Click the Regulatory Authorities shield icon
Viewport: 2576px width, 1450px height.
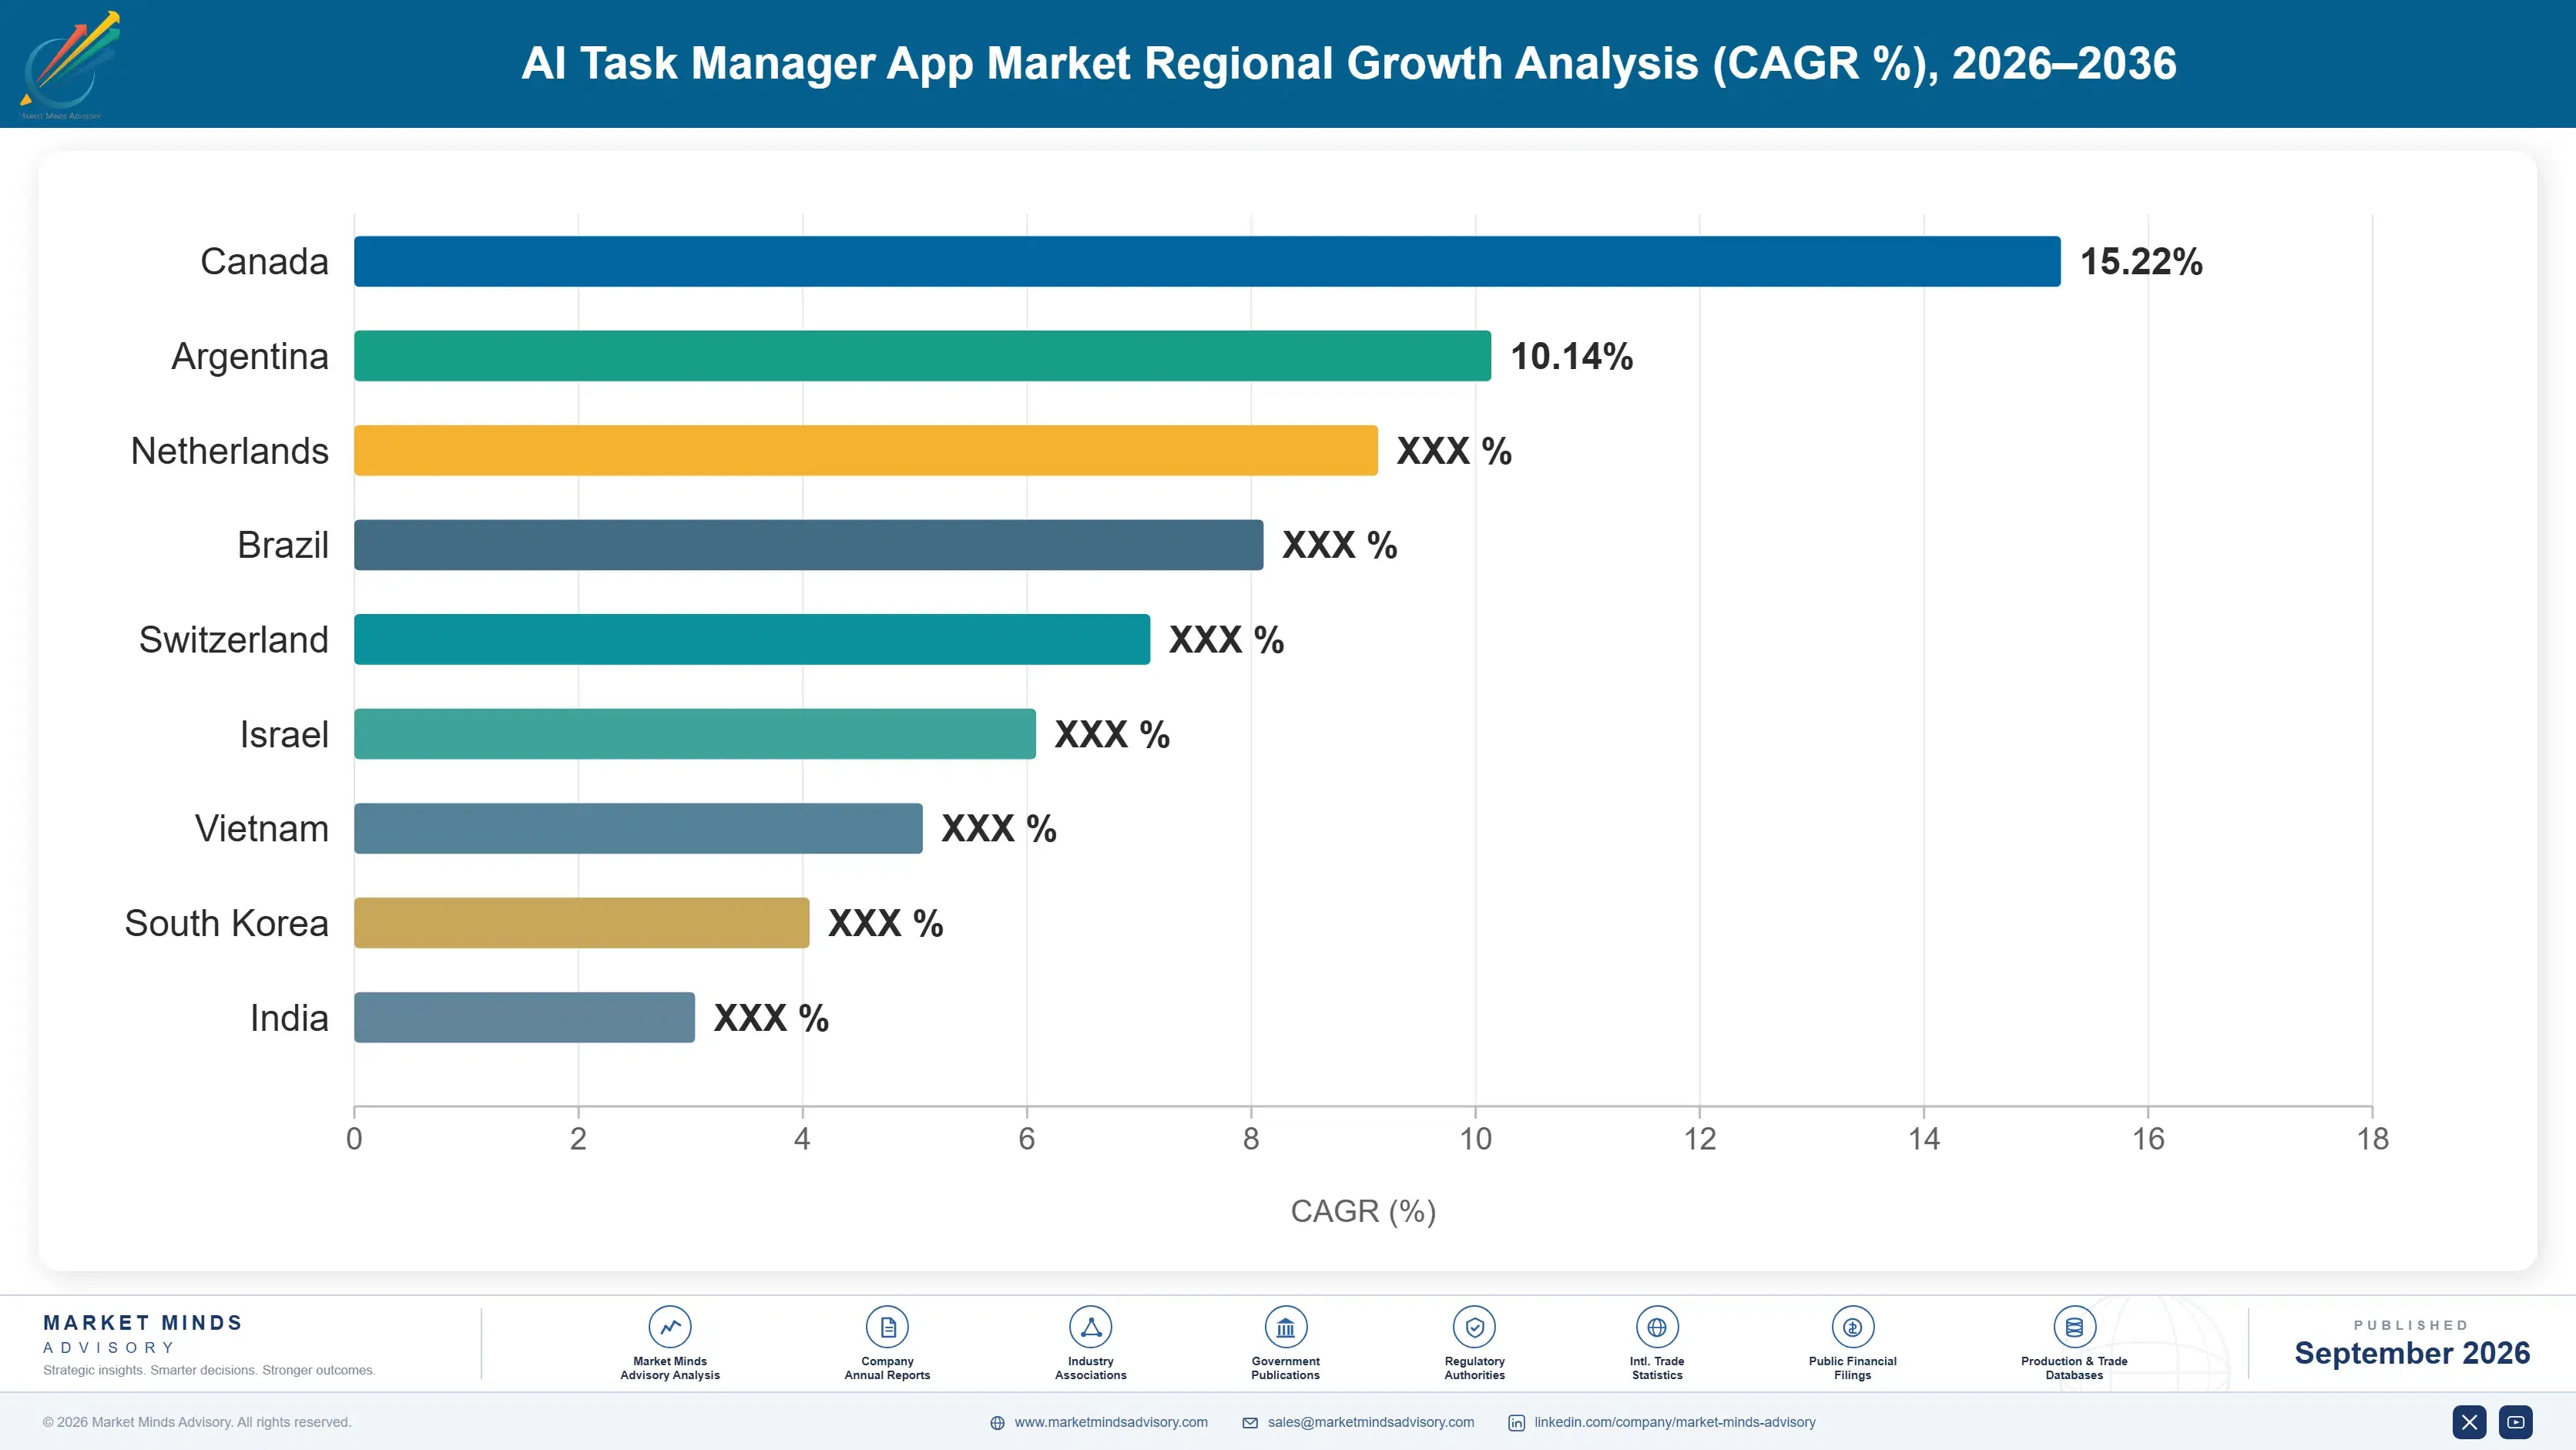(1475, 1327)
